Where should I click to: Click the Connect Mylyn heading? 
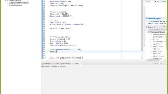[154, 19]
